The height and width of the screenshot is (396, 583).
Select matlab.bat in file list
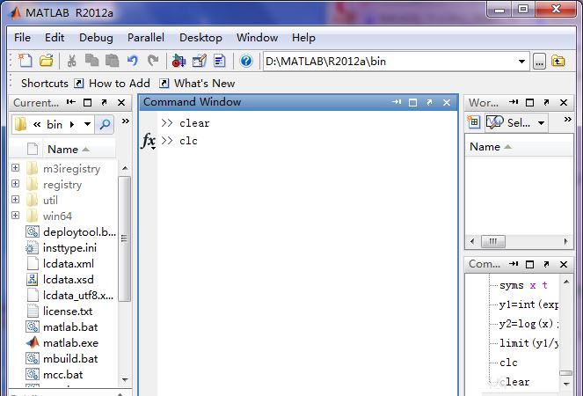point(70,327)
